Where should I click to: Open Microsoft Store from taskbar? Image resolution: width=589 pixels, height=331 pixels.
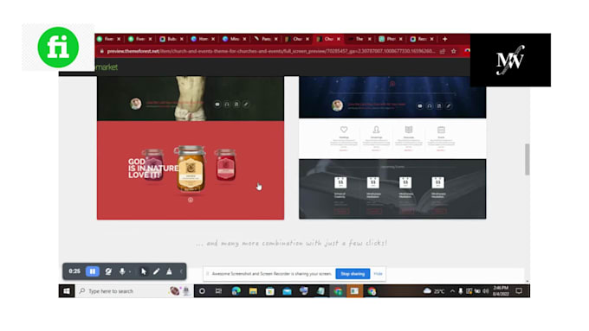click(269, 291)
